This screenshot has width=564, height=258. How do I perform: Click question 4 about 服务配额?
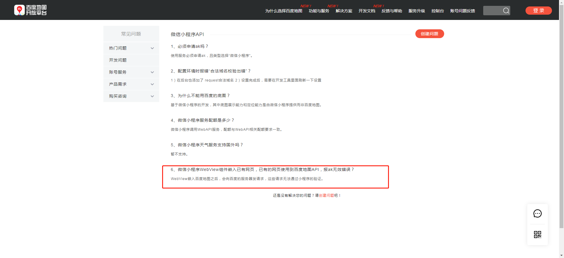[x=203, y=120]
